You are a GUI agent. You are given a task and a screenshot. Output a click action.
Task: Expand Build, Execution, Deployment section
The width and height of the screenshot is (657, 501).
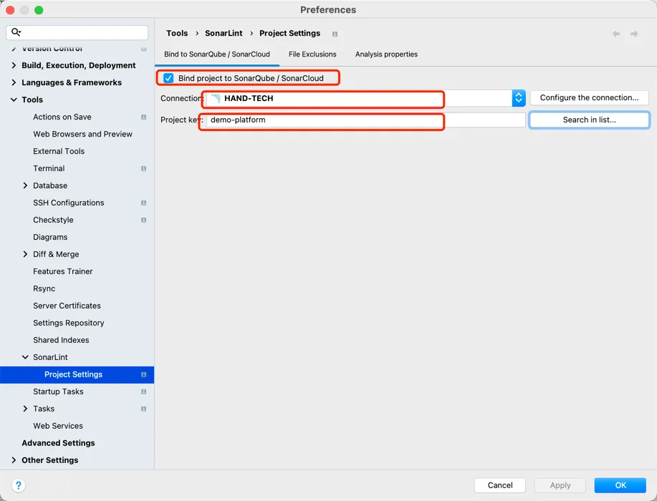coord(14,65)
